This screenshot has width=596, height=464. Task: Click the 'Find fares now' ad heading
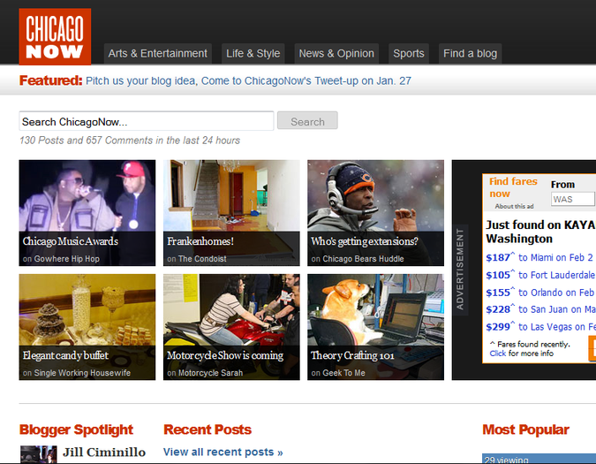[x=513, y=187]
